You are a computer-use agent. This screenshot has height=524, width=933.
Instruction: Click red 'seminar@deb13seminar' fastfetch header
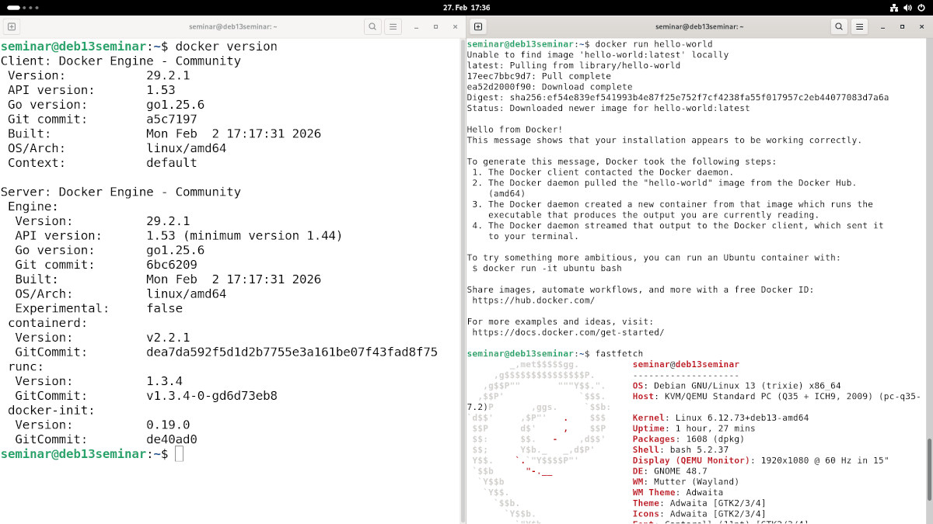pos(686,364)
